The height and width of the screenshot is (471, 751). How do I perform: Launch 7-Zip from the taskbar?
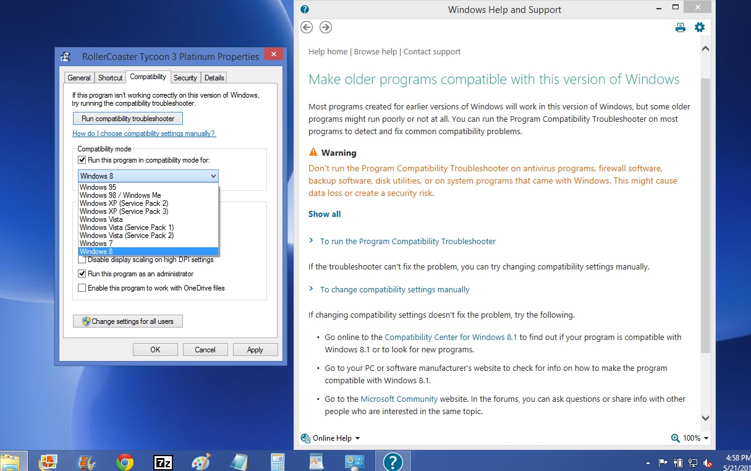[x=163, y=462]
